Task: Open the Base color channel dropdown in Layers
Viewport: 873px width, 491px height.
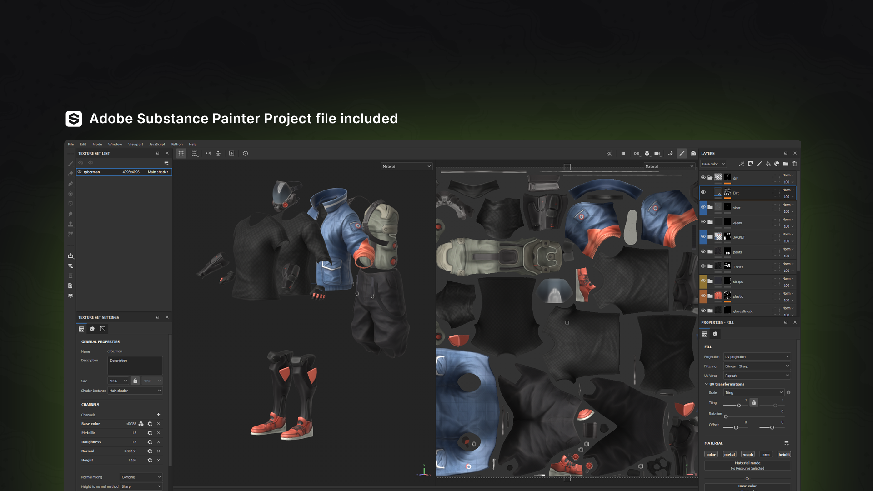Action: click(x=713, y=164)
